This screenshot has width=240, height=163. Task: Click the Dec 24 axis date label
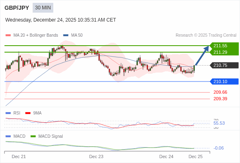coord(166,156)
